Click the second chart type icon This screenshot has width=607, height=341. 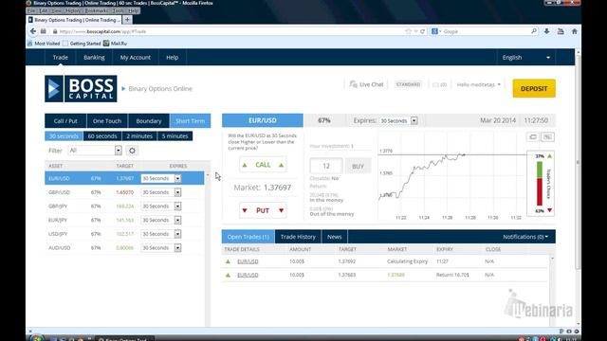point(548,136)
